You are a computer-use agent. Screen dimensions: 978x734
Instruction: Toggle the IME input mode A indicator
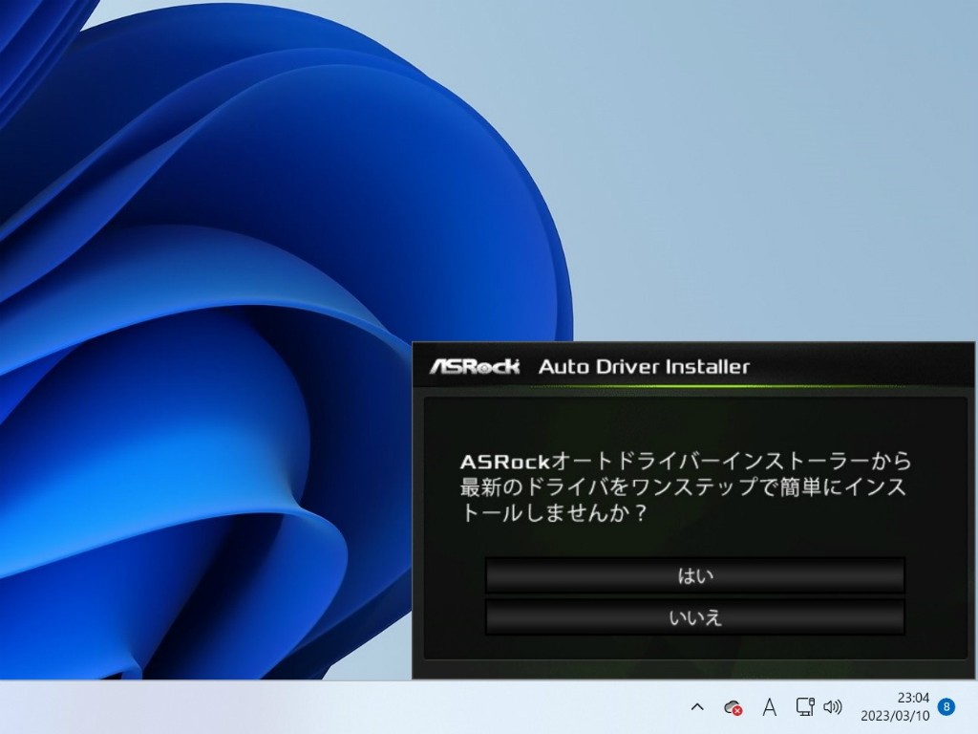click(x=769, y=707)
